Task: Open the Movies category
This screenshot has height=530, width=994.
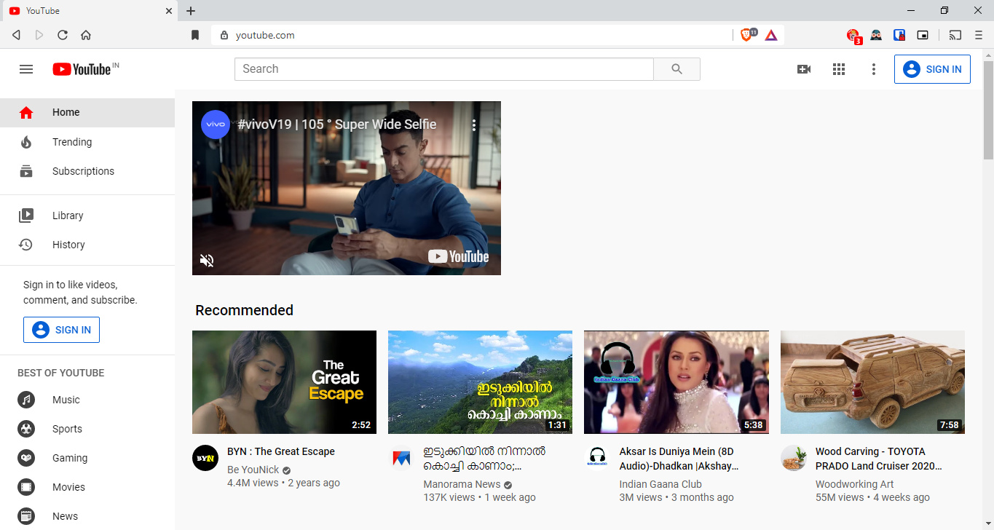Action: click(x=87, y=487)
